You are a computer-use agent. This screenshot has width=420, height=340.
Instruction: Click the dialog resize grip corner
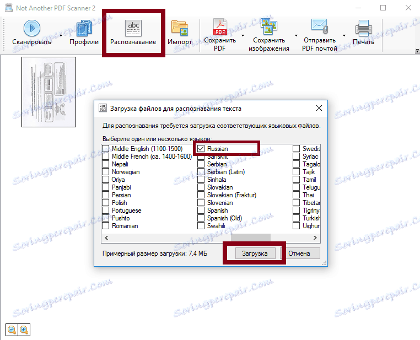(324, 263)
